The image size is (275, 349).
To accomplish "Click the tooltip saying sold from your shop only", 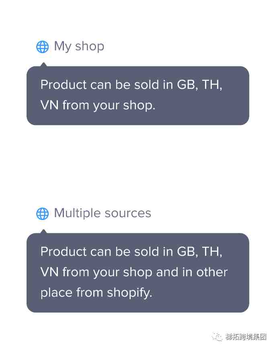I will tap(138, 96).
